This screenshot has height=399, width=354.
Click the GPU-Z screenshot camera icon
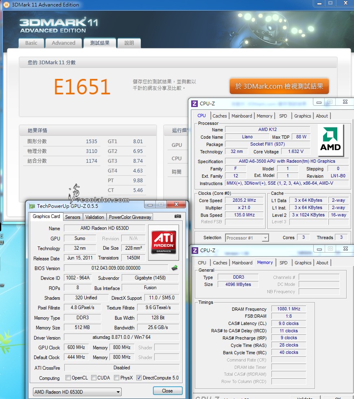pyautogui.click(x=177, y=217)
